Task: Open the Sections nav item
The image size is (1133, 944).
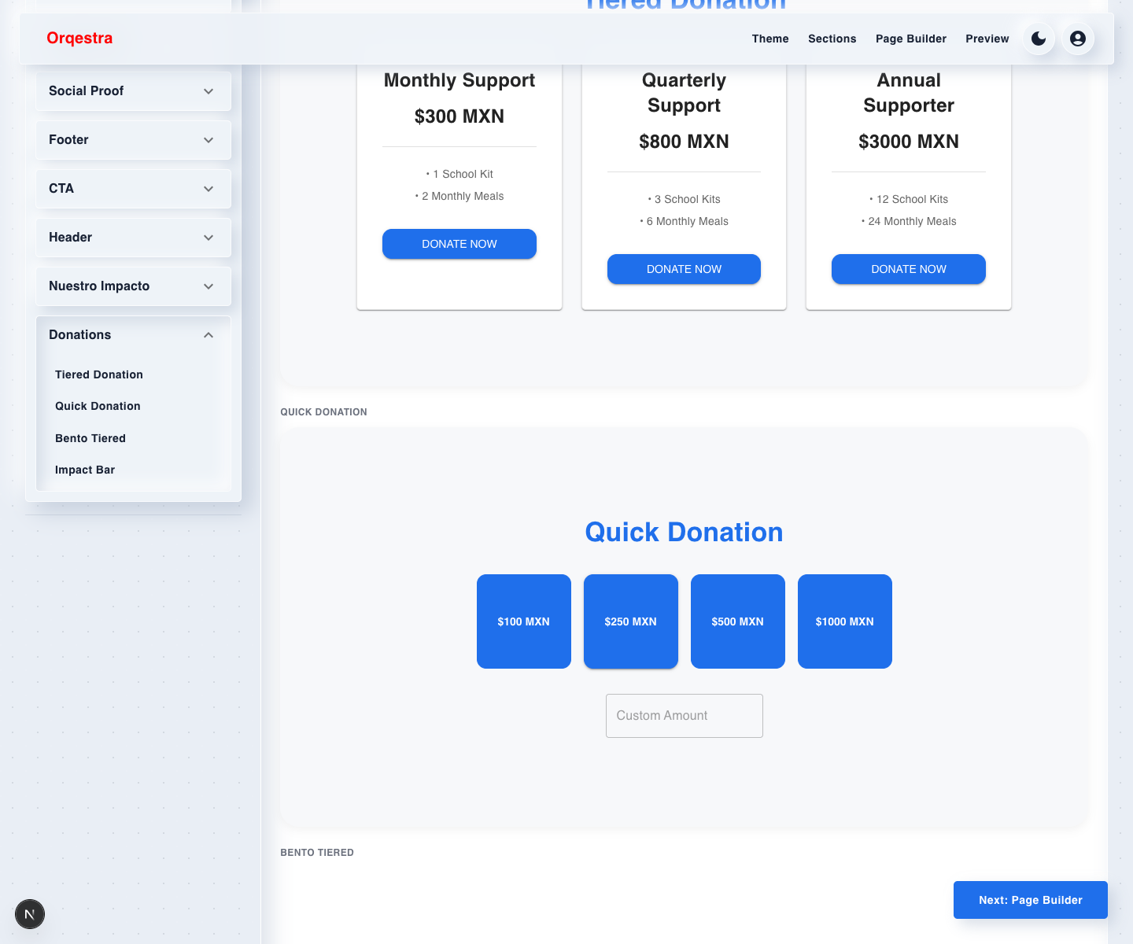Action: [832, 39]
